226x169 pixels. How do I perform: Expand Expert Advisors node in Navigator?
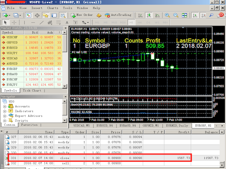coord(5,116)
